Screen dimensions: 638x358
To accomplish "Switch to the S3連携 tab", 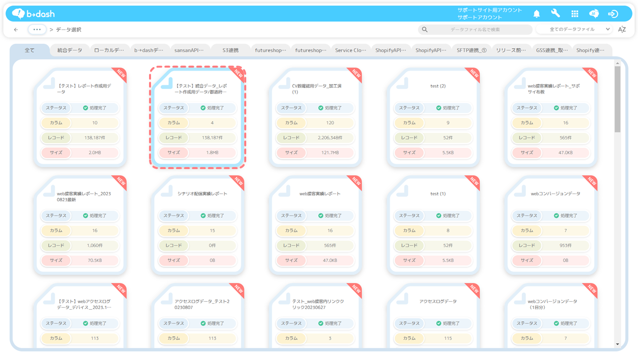I will [230, 50].
